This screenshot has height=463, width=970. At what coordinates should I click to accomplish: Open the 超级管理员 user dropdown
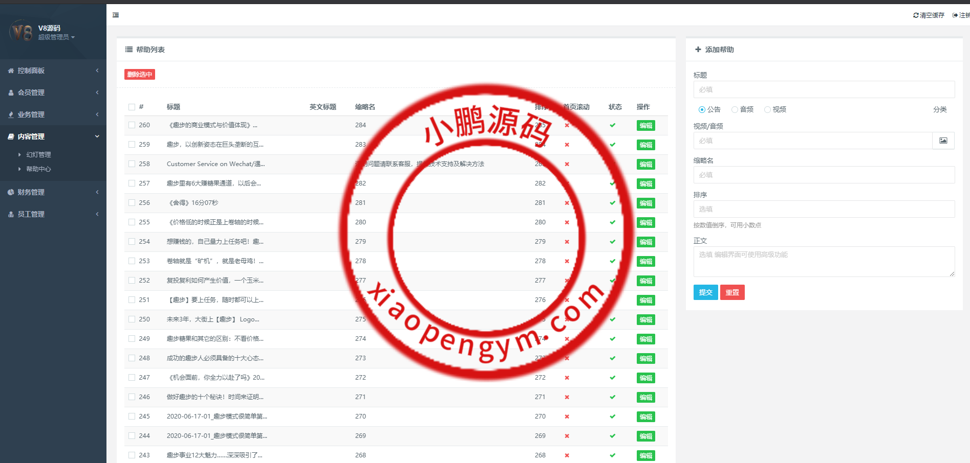(56, 37)
